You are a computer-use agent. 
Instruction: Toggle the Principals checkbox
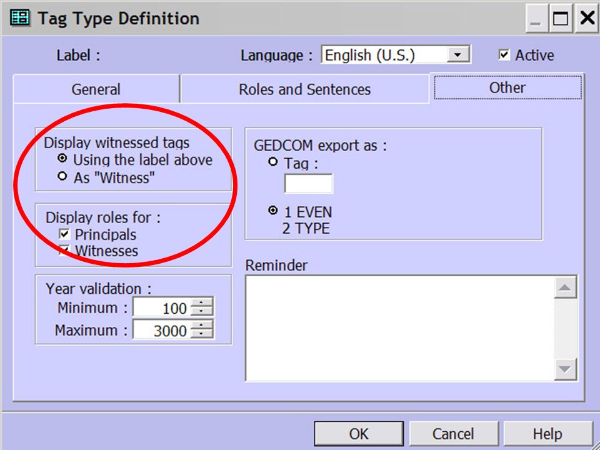pyautogui.click(x=64, y=233)
